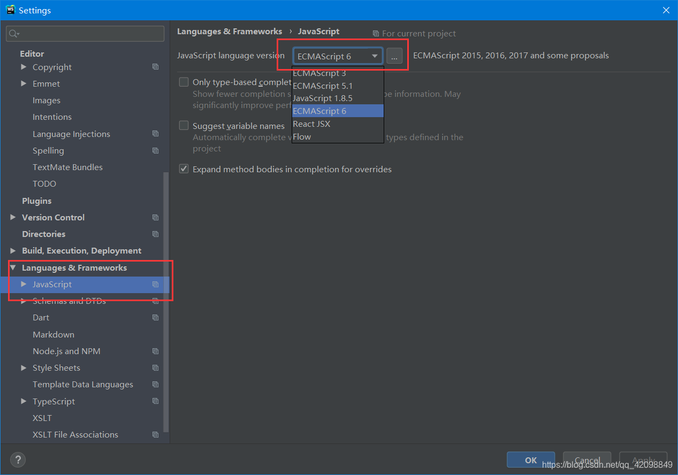Click the WebStorm logo in title bar

click(10, 10)
